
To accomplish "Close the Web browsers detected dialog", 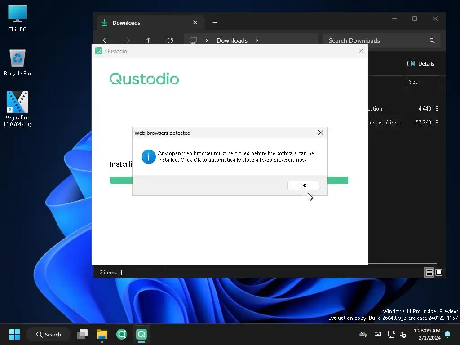I will (x=321, y=133).
